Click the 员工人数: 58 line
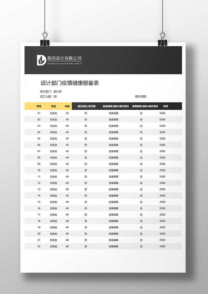The width and height of the screenshot is (208, 294). pyautogui.click(x=48, y=96)
